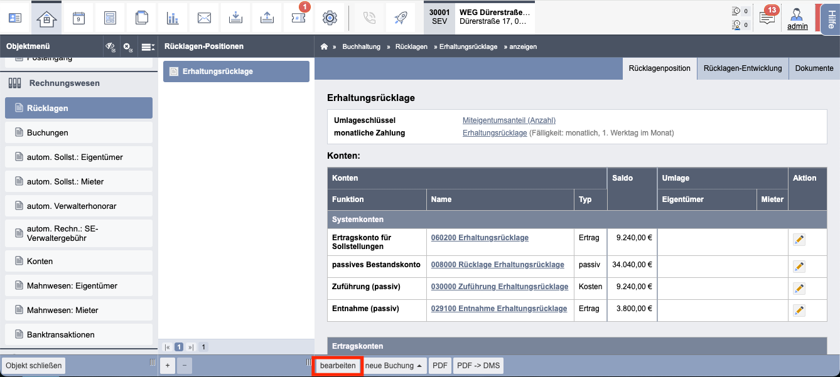Click the upload outbox tray icon

(267, 18)
